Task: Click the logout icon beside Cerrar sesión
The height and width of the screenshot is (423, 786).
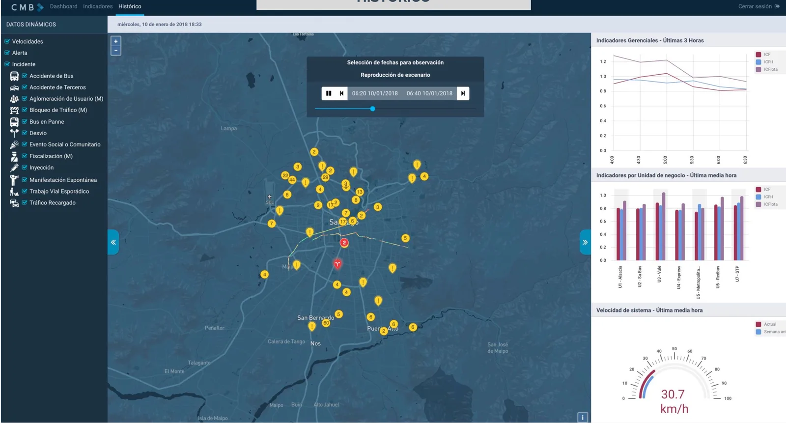Action: [x=777, y=6]
